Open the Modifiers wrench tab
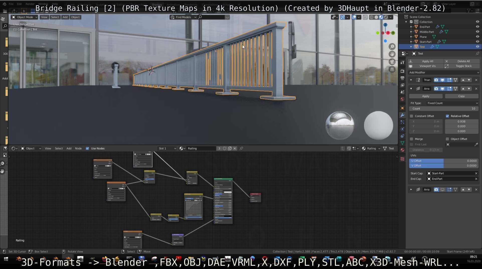 pyautogui.click(x=402, y=115)
